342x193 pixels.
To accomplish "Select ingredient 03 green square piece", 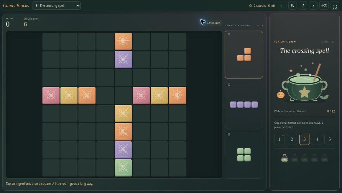I will pyautogui.click(x=244, y=155).
